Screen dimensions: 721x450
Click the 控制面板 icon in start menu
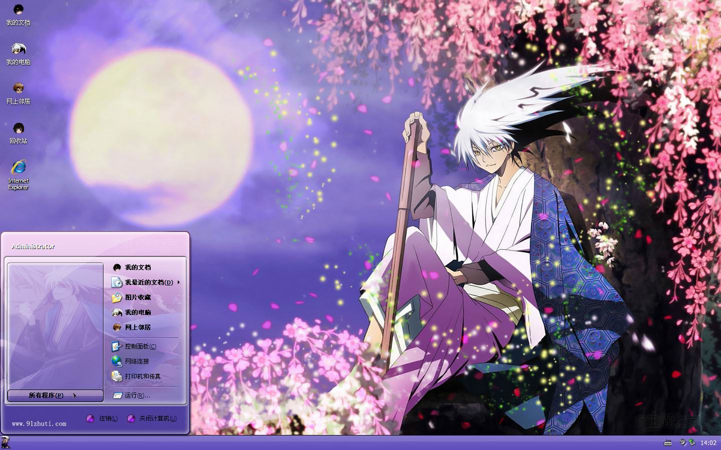[117, 346]
